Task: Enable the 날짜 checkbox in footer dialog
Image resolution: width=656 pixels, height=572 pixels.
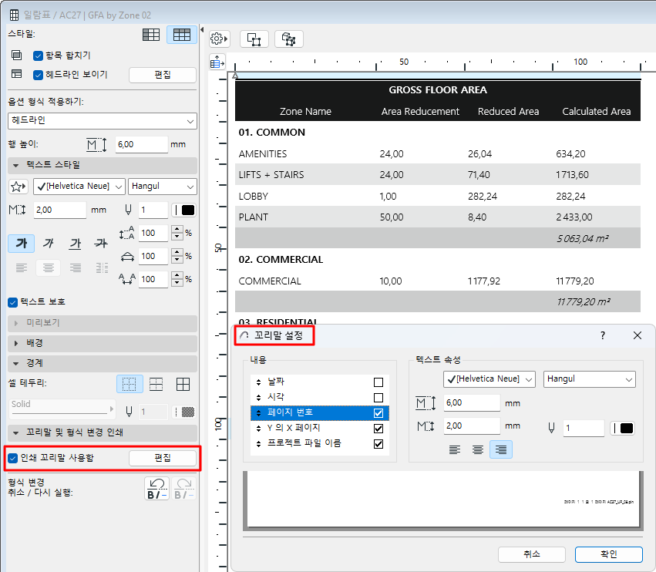Action: click(378, 382)
